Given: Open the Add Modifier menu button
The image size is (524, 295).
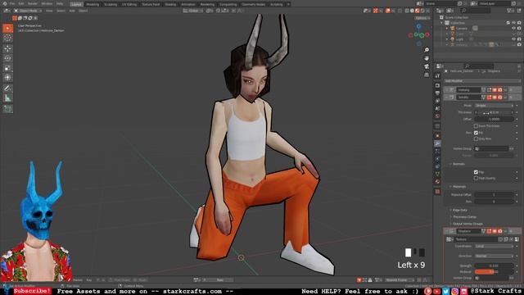Looking at the screenshot, I should (x=482, y=81).
